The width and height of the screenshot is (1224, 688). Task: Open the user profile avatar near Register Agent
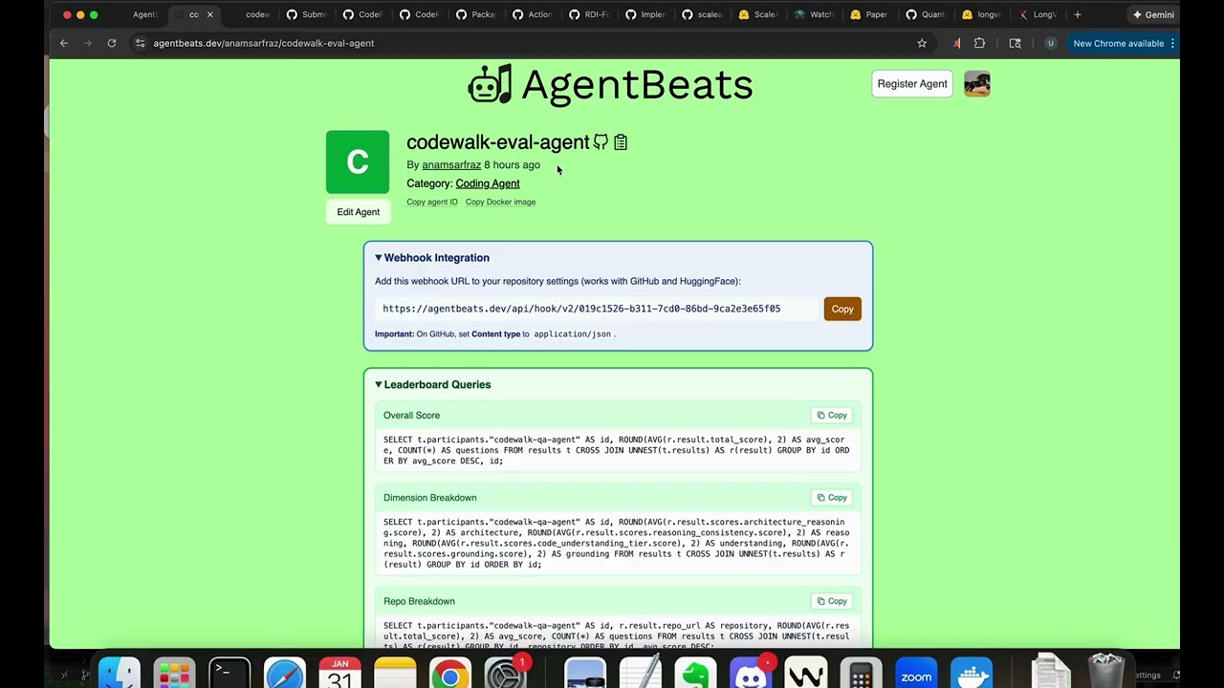tap(977, 84)
